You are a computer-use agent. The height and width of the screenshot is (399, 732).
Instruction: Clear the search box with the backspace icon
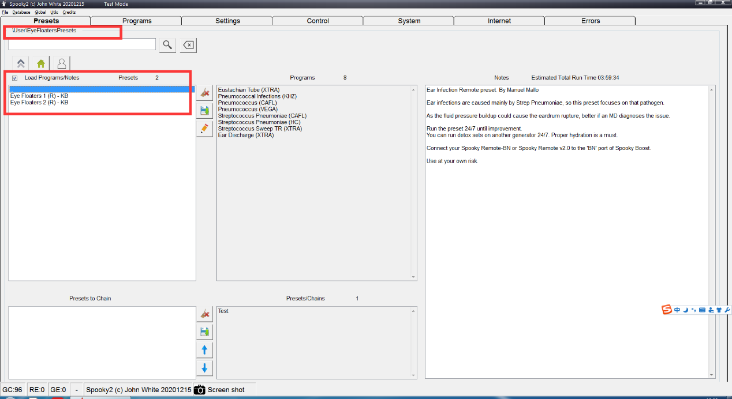188,45
